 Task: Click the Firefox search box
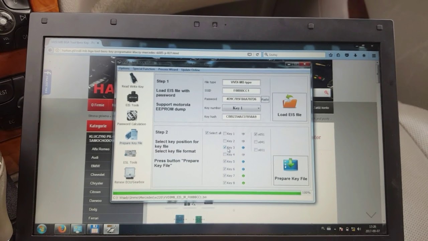tap(294, 55)
